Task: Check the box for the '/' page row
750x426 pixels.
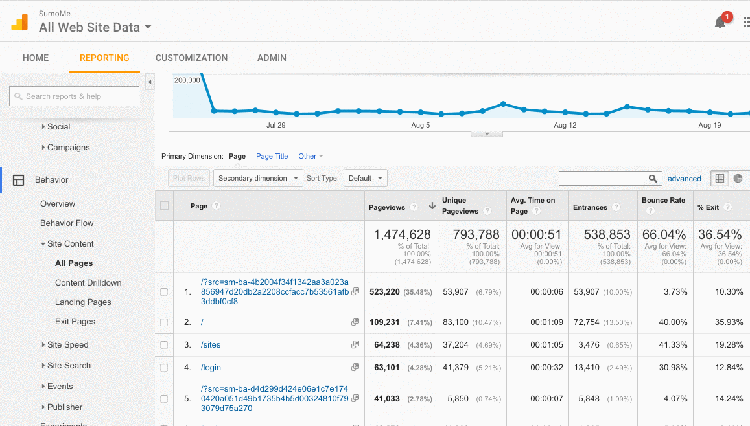Action: (x=164, y=322)
